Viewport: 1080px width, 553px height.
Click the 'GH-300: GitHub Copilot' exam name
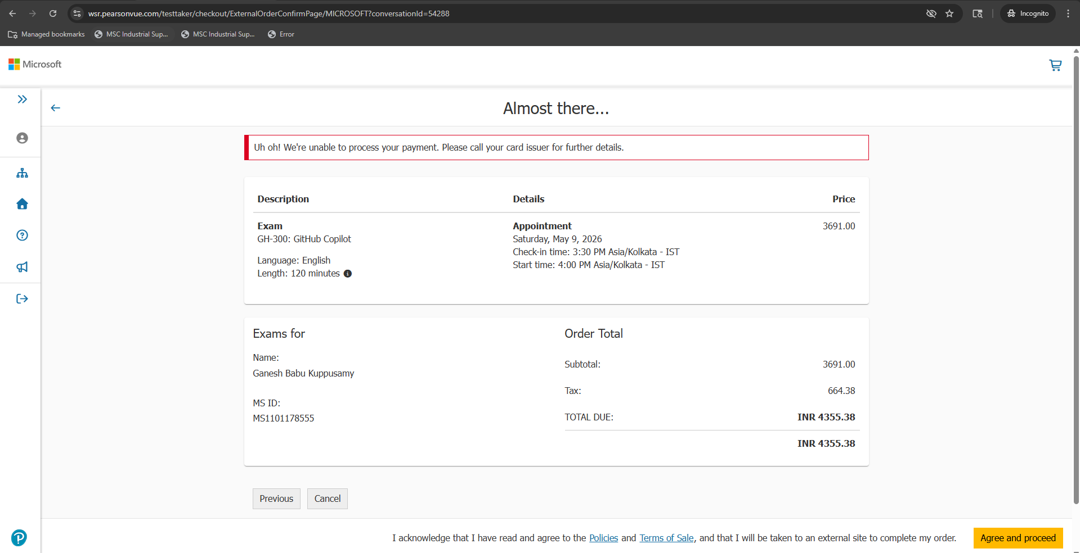[x=304, y=239]
